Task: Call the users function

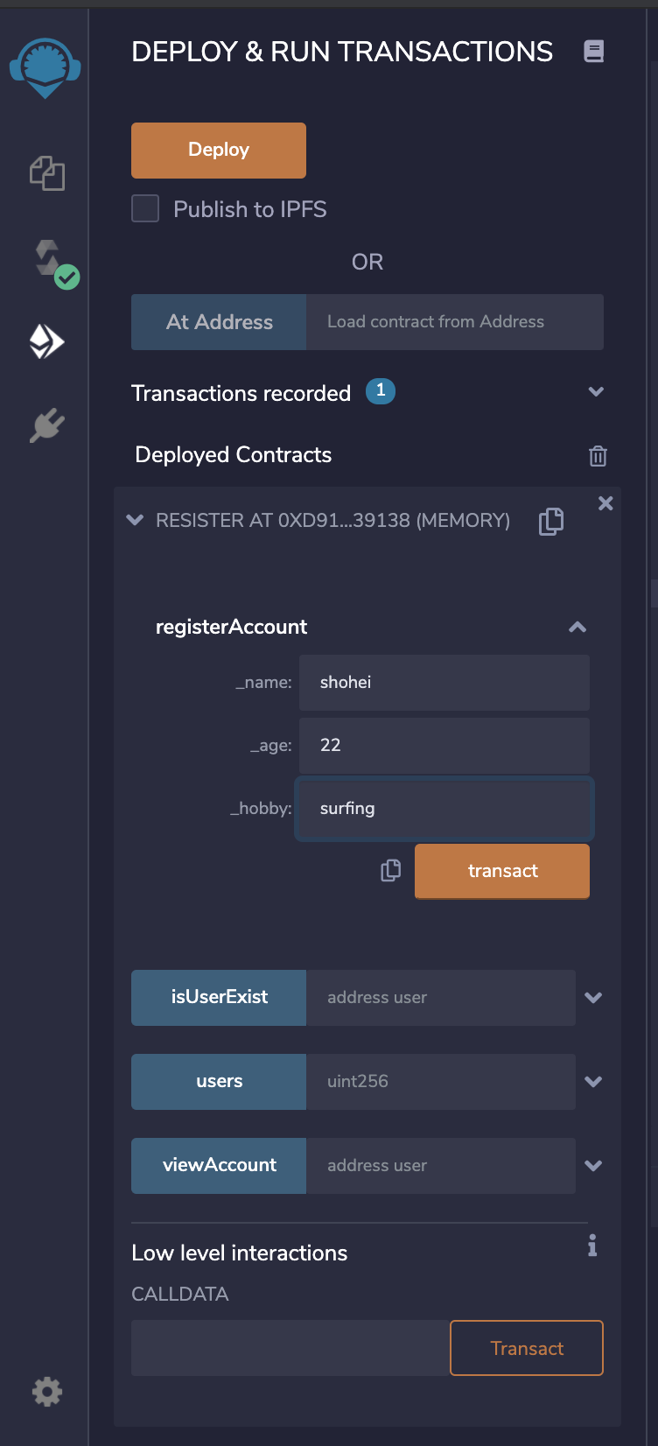Action: point(219,1081)
